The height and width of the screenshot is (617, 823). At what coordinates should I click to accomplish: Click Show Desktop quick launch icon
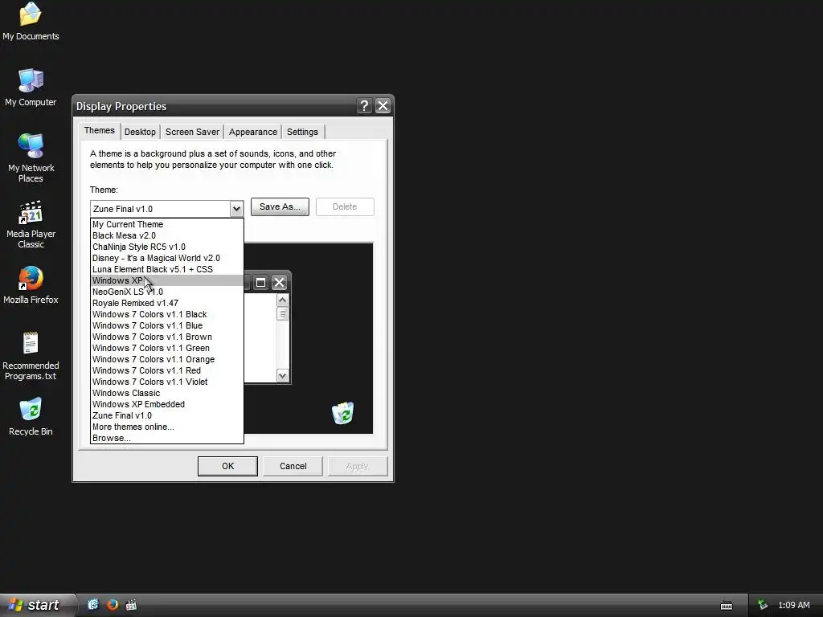pyautogui.click(x=93, y=605)
